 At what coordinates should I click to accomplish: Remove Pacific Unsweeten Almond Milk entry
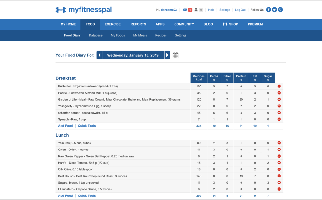click(x=279, y=93)
